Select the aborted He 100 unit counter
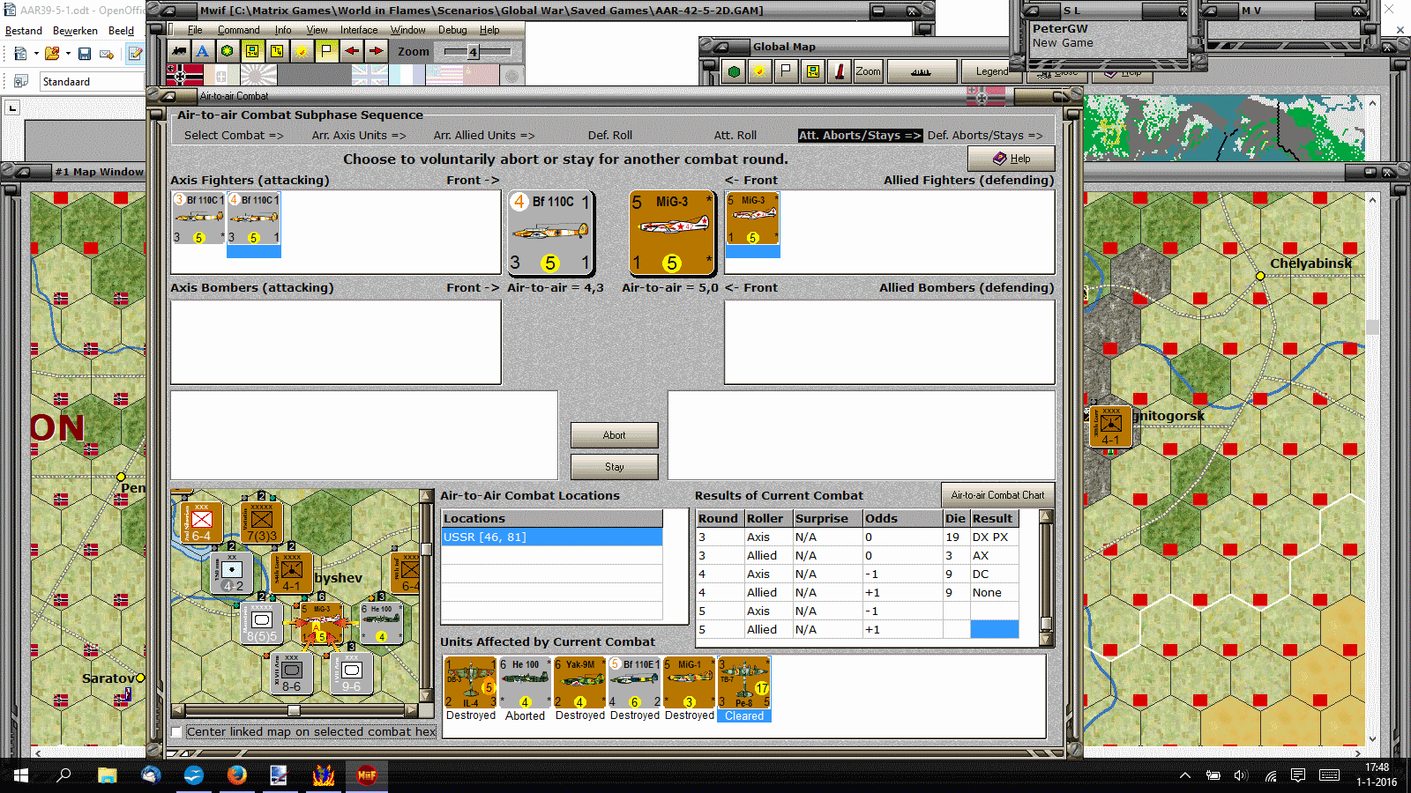 [526, 683]
